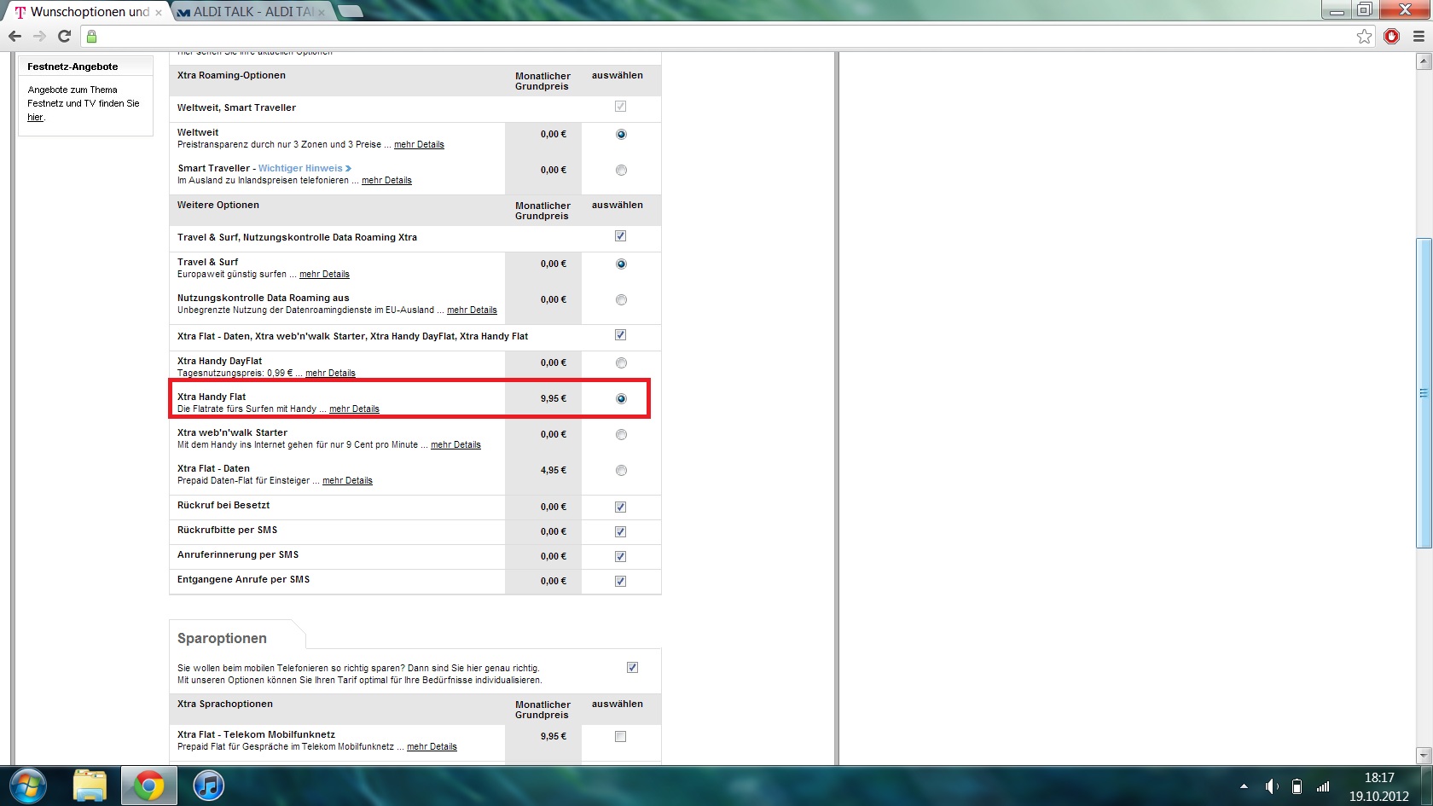Bookmark page with the star icon

click(x=1365, y=36)
